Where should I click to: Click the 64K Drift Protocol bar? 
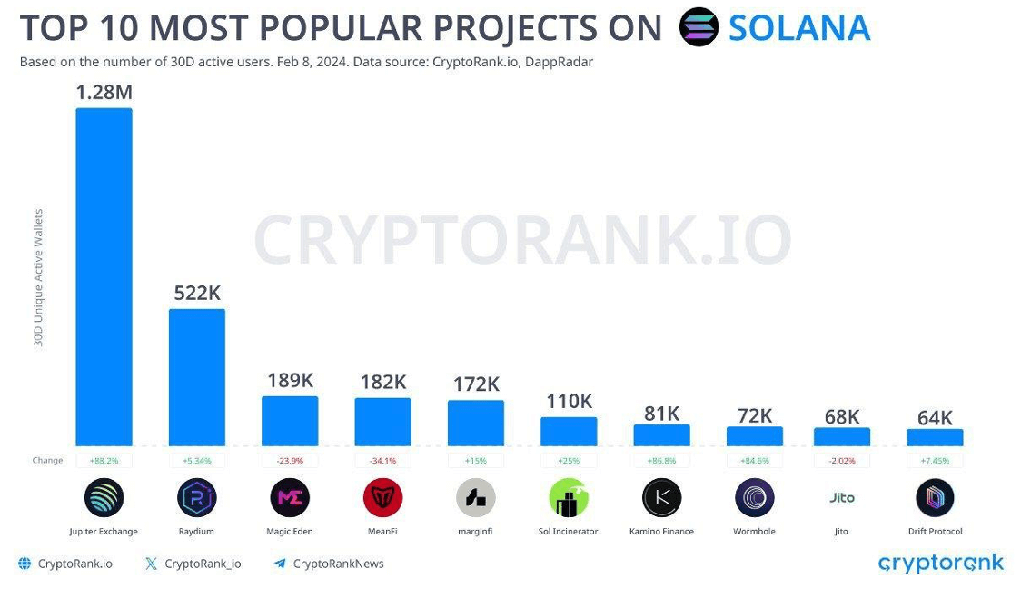pos(935,437)
